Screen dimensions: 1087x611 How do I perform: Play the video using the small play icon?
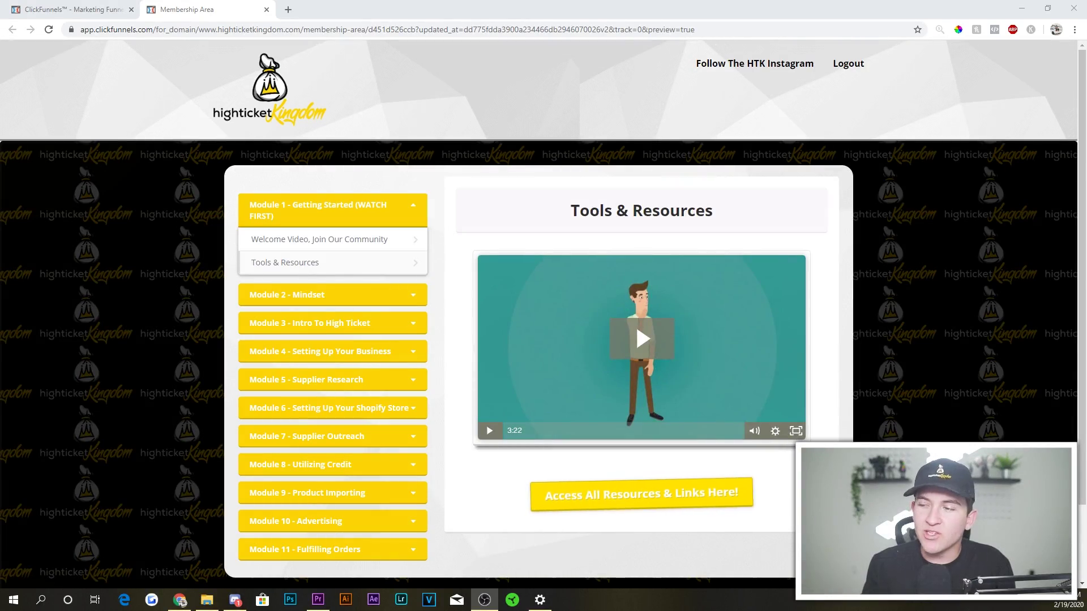[x=489, y=431]
